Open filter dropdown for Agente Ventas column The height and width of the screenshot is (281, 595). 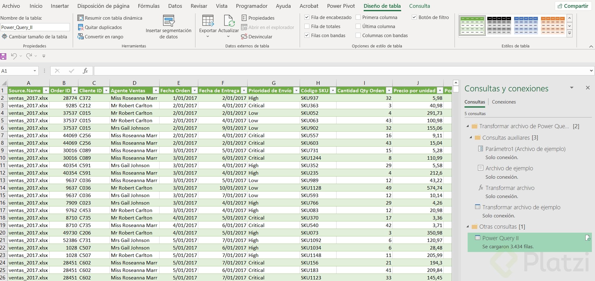[x=155, y=90]
